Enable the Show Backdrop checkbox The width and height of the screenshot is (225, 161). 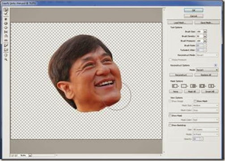click(x=170, y=125)
